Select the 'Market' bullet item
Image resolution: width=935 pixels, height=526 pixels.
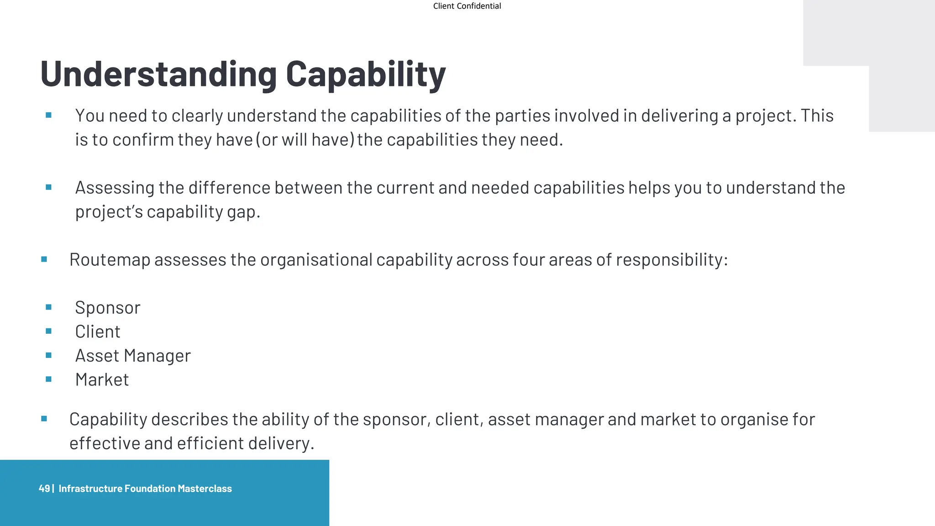pos(102,380)
